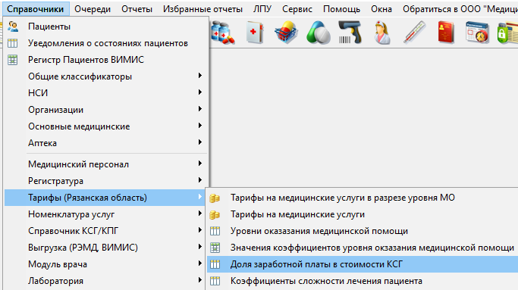This screenshot has height=290, width=518.
Task: Select Пациенты menu entry
Action: pos(105,27)
